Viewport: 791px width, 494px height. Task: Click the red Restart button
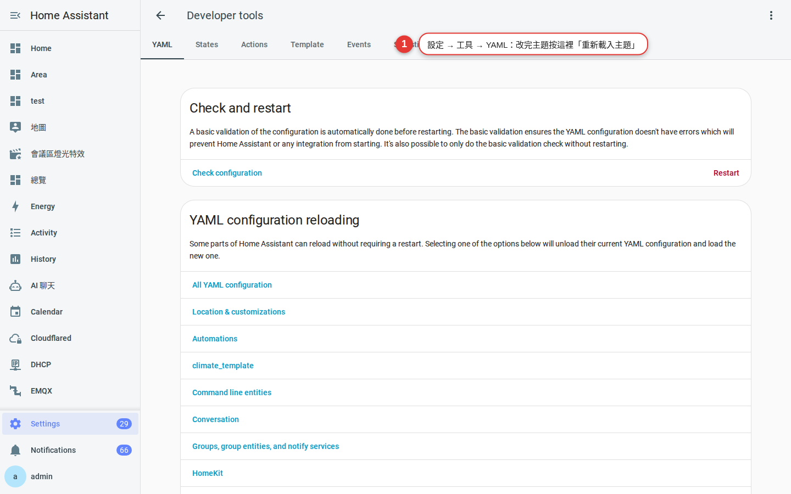tap(726, 173)
